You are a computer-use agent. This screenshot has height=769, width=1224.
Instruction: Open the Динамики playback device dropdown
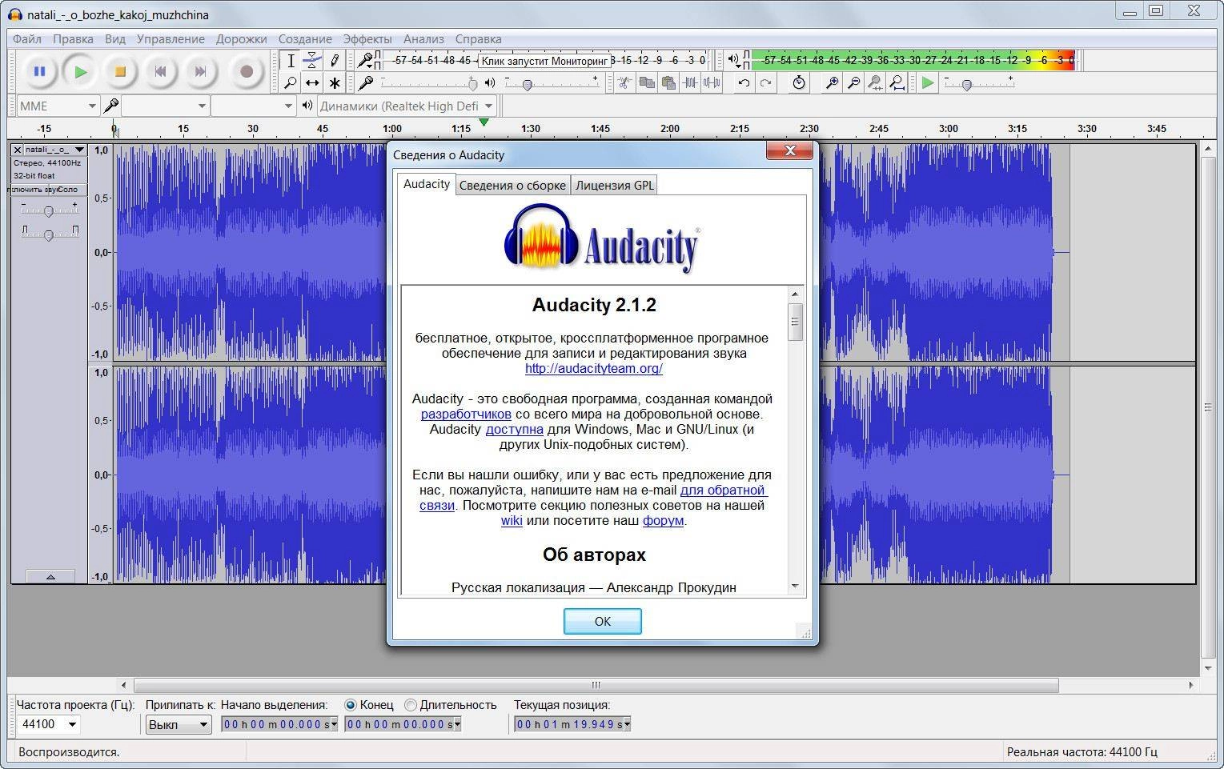point(407,106)
